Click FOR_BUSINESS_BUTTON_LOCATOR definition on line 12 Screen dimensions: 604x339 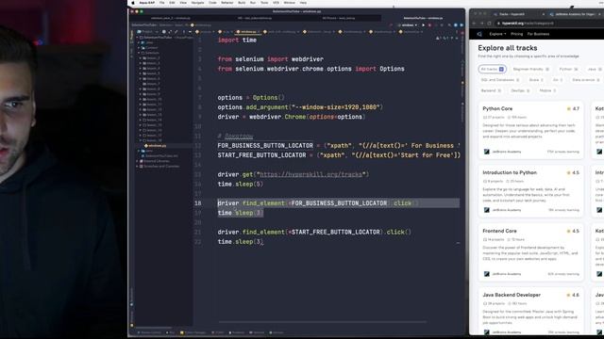[265, 146]
